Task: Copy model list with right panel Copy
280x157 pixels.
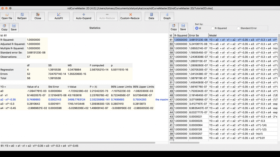Action: tap(174, 27)
